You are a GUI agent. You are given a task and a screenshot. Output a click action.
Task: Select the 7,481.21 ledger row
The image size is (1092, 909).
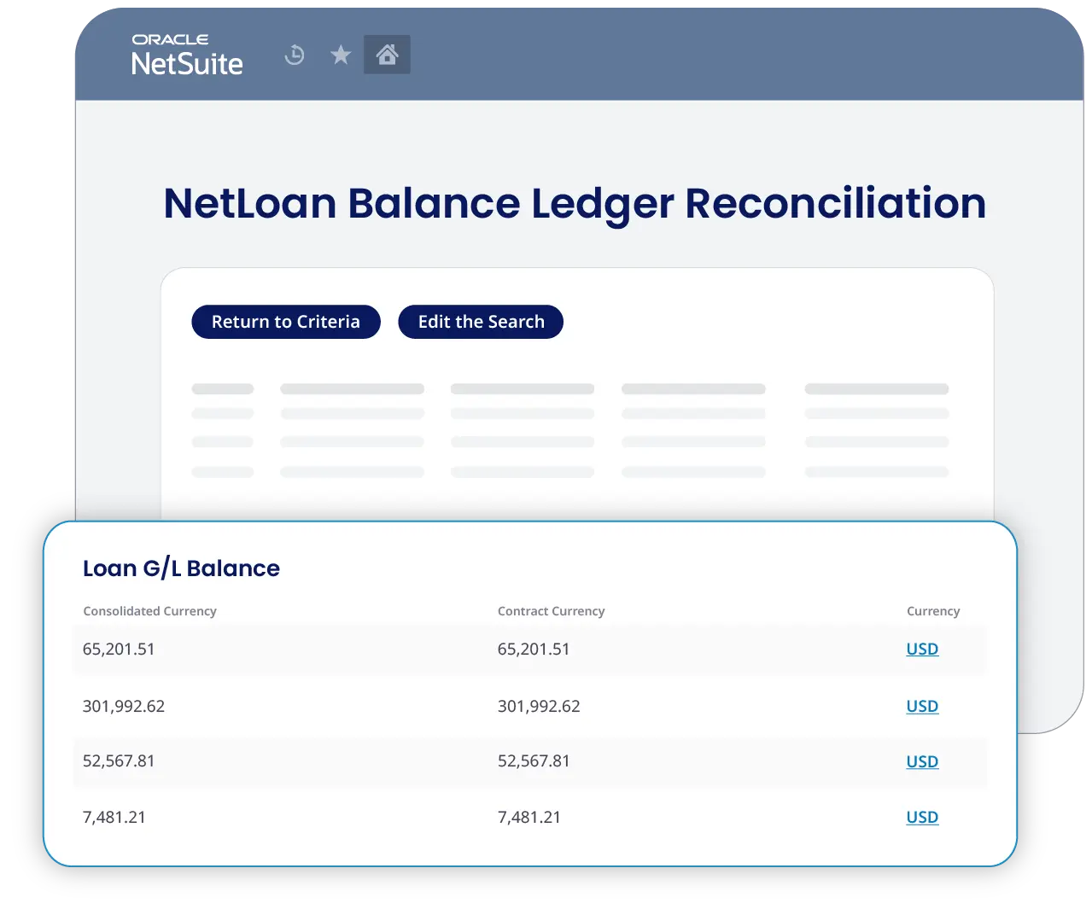click(x=529, y=817)
